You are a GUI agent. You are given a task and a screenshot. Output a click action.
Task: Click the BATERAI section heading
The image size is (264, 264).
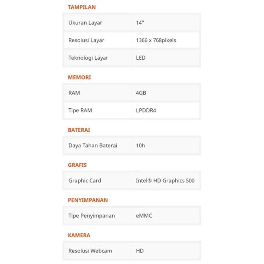tap(79, 130)
